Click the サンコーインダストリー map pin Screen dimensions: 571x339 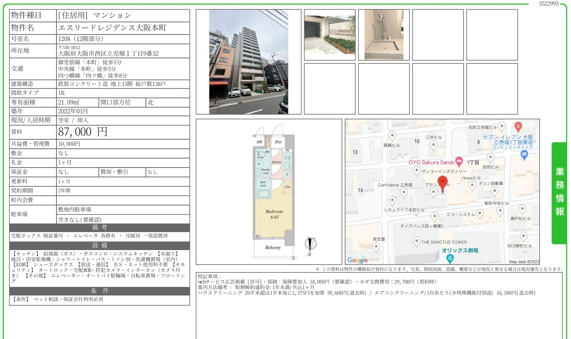tap(417, 170)
